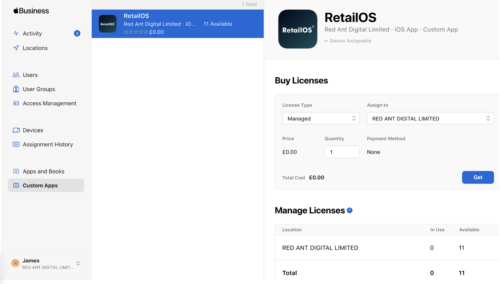The height and width of the screenshot is (284, 500).
Task: Click the Devices laptop icon
Action: 16,130
